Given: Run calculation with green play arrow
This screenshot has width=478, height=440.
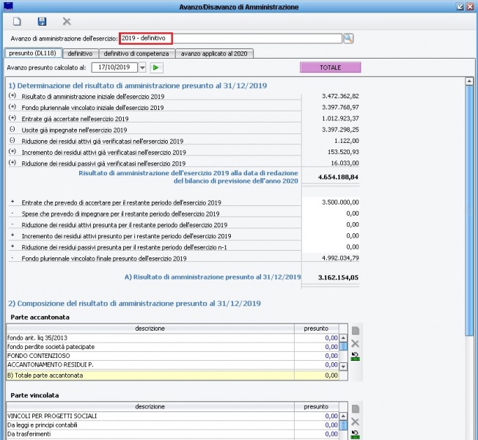Looking at the screenshot, I should 157,67.
